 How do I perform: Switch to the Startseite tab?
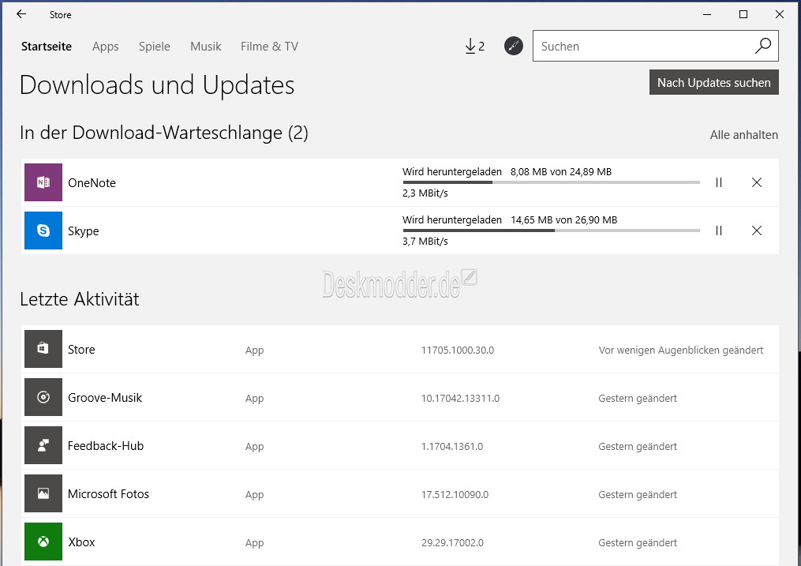coord(47,47)
